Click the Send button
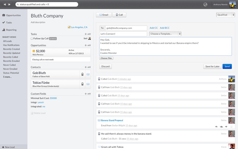 227,66
